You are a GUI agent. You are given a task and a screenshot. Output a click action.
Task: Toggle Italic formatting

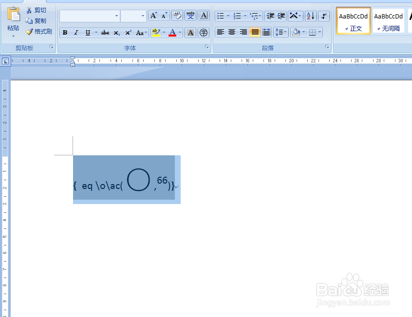tap(76, 33)
